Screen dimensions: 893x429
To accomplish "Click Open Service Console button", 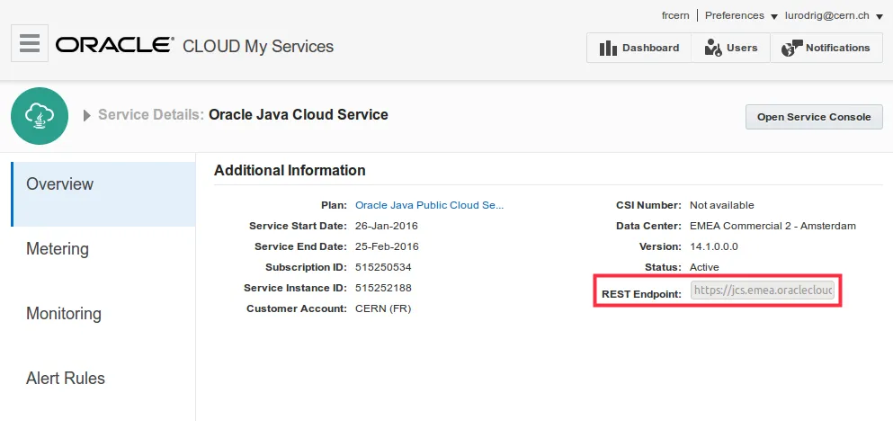I will (x=814, y=117).
